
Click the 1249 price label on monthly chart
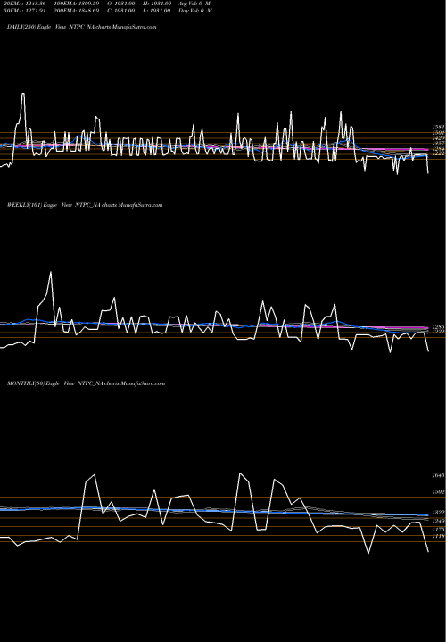[x=438, y=522]
